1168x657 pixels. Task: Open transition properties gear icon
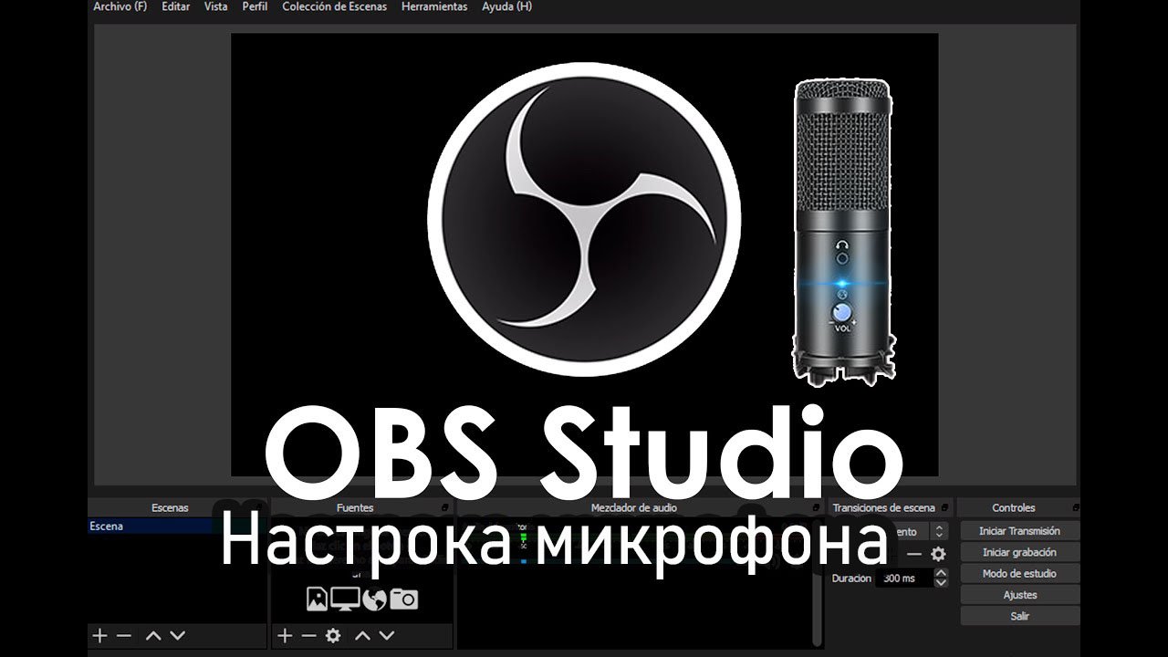point(938,554)
